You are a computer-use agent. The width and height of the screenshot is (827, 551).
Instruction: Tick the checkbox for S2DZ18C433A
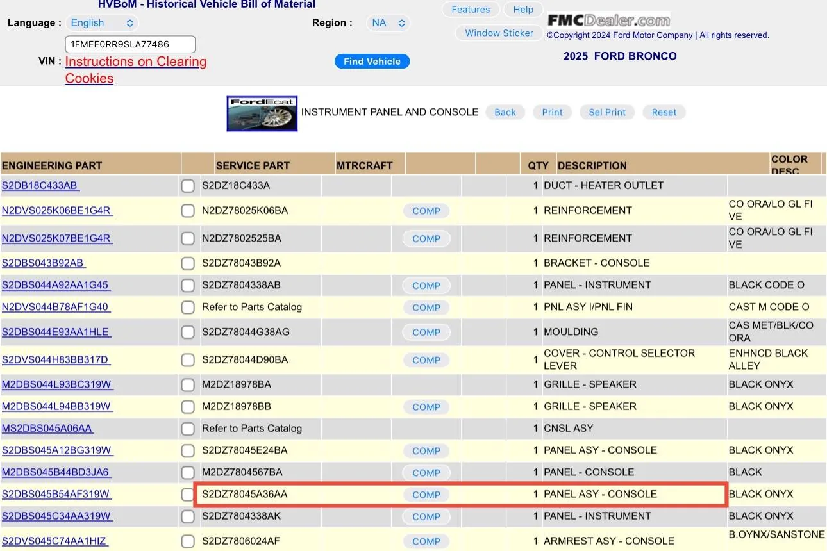188,186
